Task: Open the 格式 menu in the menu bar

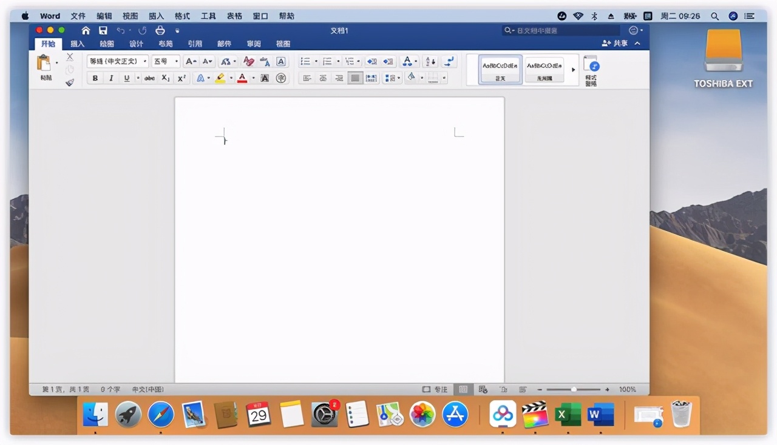Action: pyautogui.click(x=182, y=16)
